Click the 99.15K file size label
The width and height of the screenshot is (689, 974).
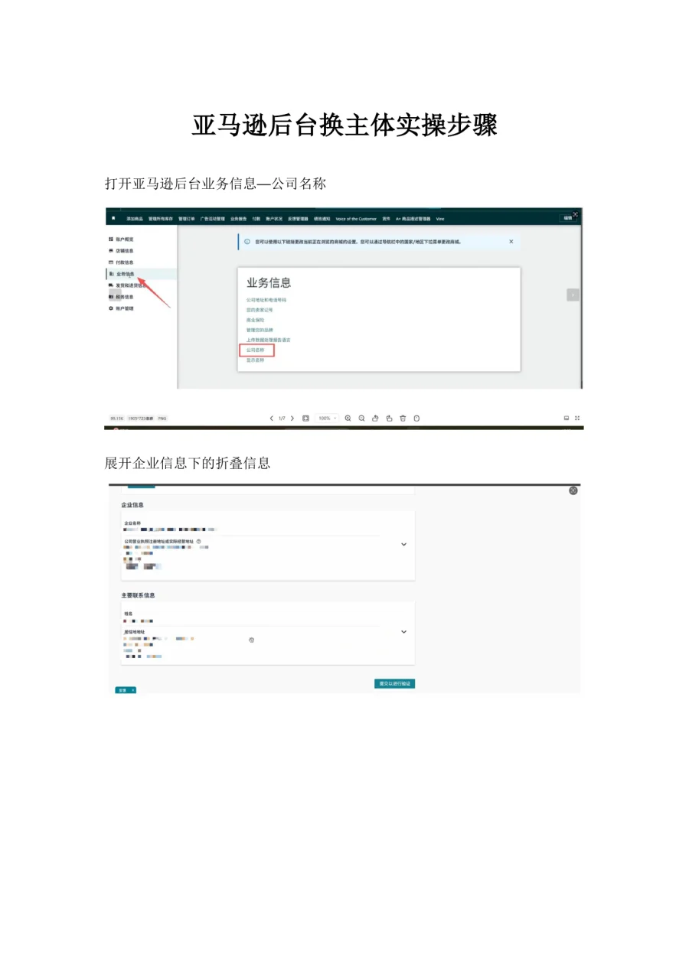pos(116,419)
